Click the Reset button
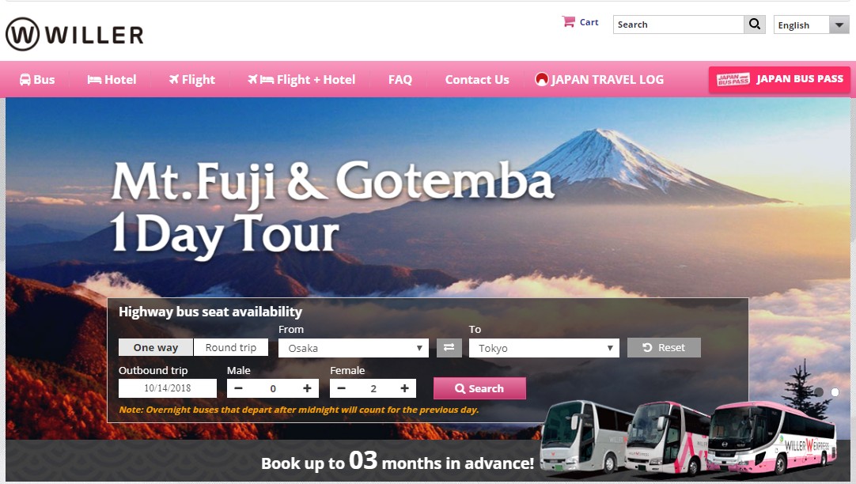This screenshot has width=856, height=484. pyautogui.click(x=664, y=348)
